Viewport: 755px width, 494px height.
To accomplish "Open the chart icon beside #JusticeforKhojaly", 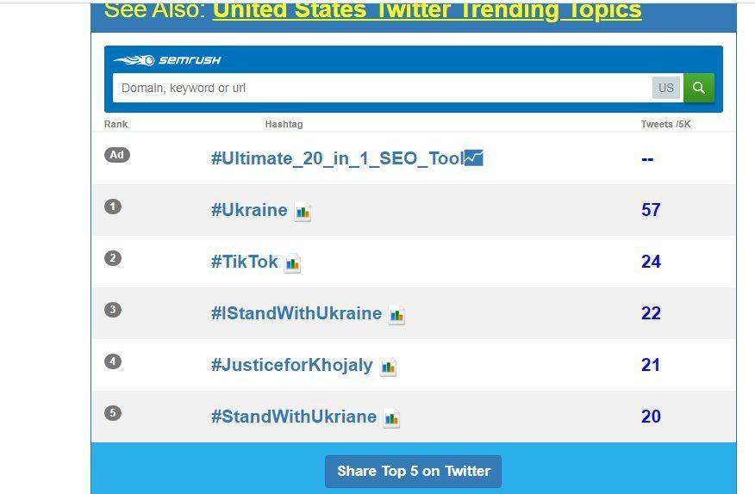I will 388,367.
